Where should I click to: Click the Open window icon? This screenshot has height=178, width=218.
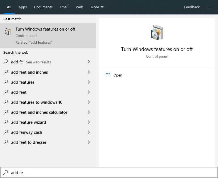pos(108,75)
